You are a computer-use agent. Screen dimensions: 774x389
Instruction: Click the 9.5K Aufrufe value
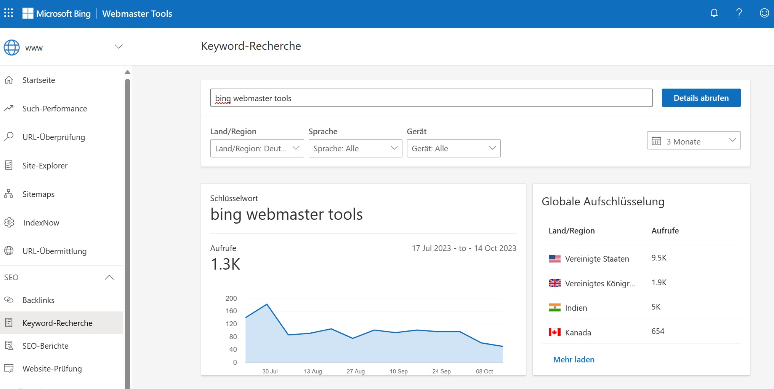tap(659, 258)
